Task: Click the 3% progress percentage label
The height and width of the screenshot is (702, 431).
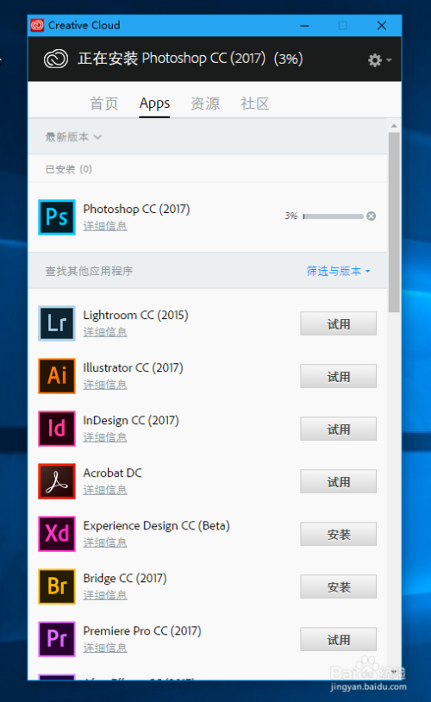Action: coord(290,216)
